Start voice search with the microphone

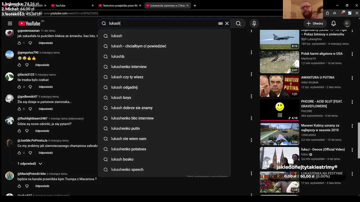tap(254, 24)
